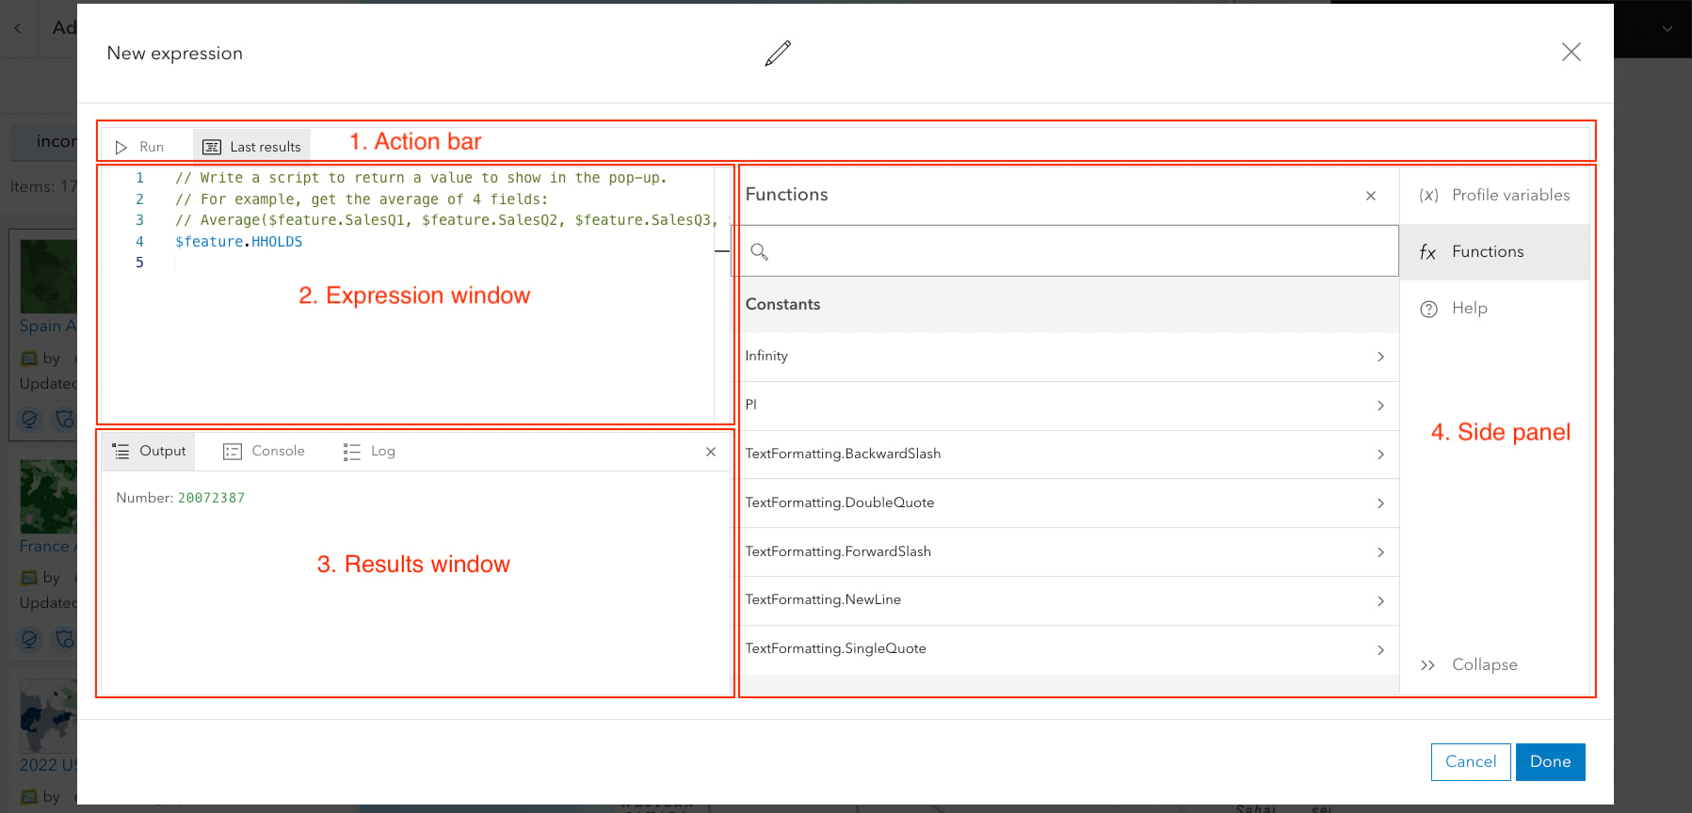Expand the PI constant entry
This screenshot has width=1692, height=813.
[1064, 406]
